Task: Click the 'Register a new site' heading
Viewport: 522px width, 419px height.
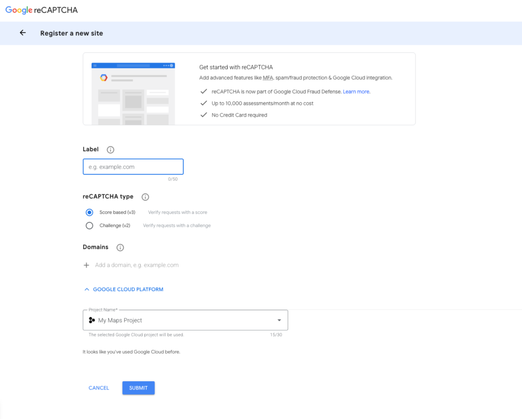Action: 71,33
